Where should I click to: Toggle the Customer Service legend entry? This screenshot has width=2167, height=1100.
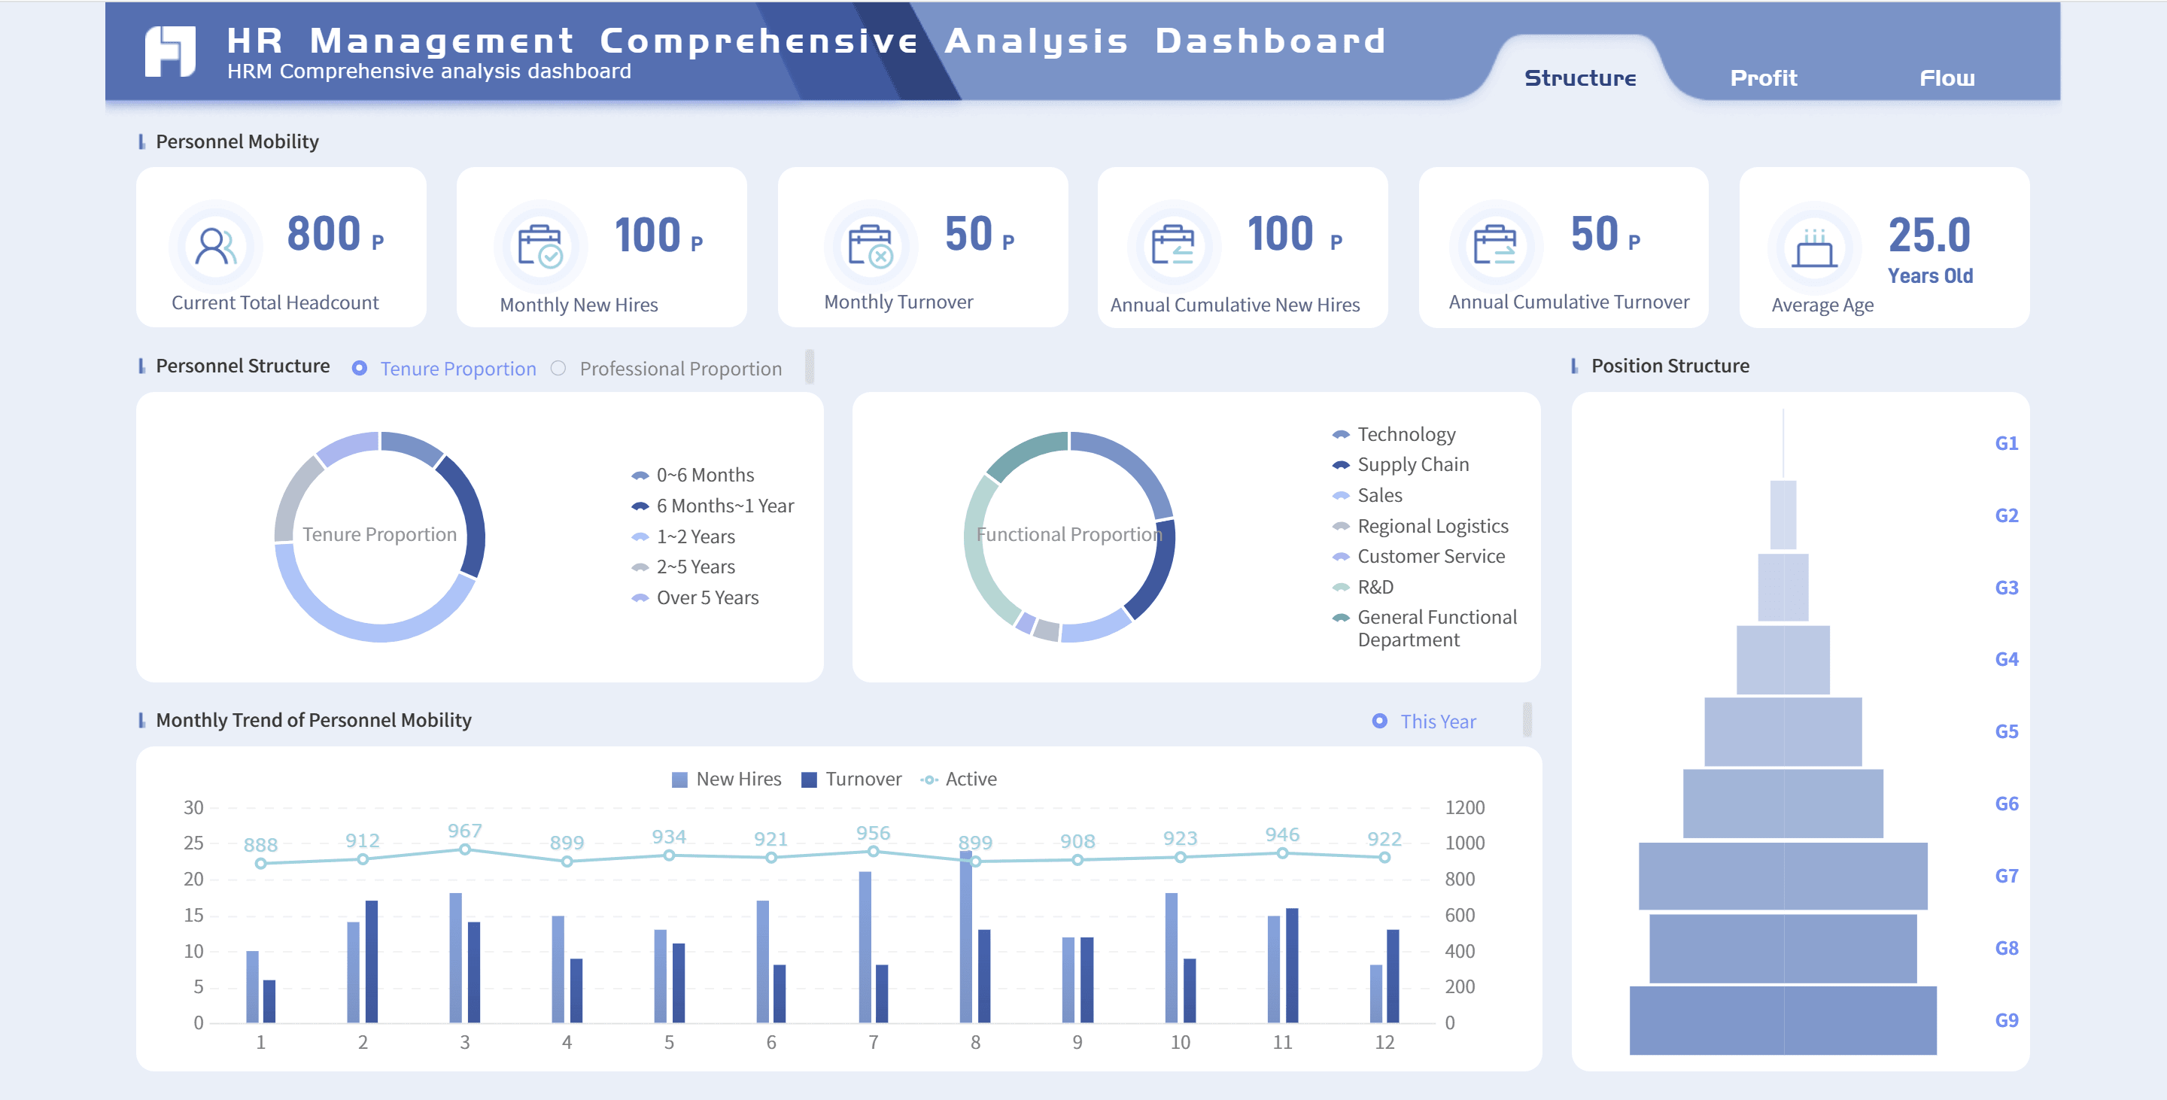(x=1418, y=556)
